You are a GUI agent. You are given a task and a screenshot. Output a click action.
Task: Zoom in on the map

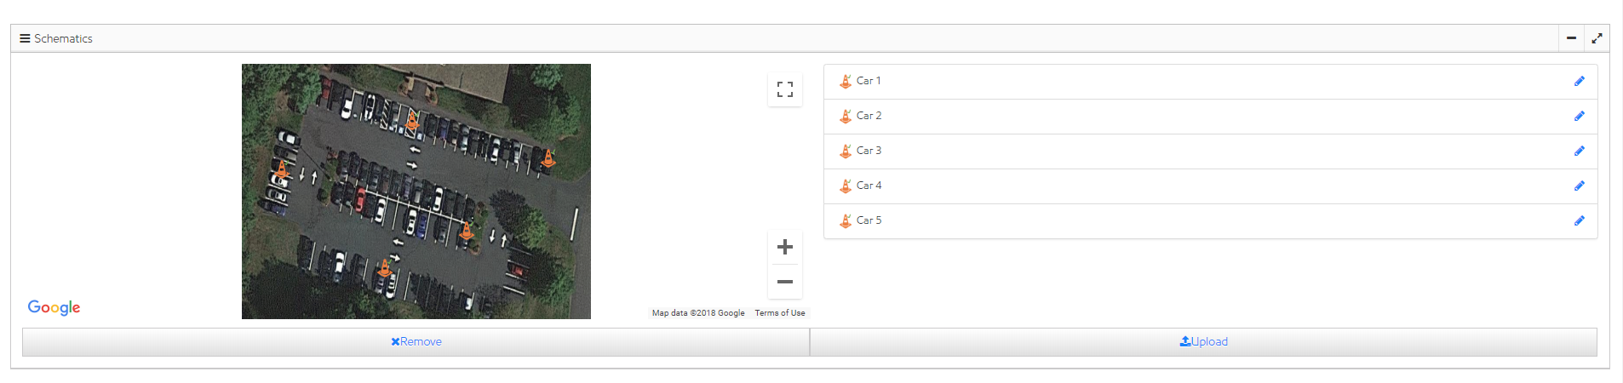(785, 247)
